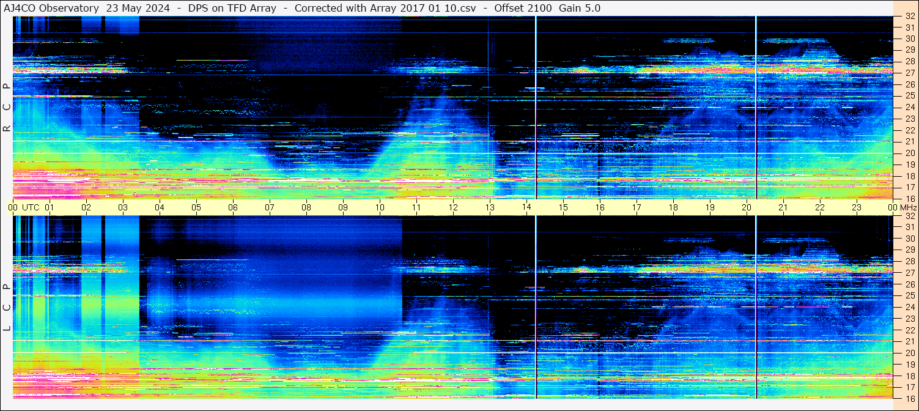Click the 32 MHz label of RCP panel
Image resolution: width=919 pixels, height=411 pixels.
coord(909,17)
